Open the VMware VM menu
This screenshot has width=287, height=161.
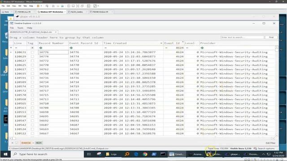coord(20,6)
